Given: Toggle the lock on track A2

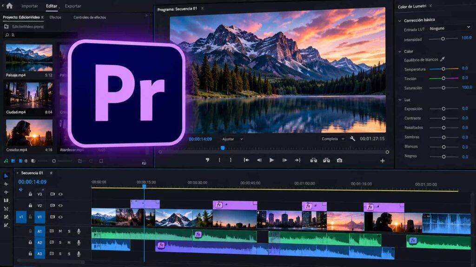Looking at the screenshot, I should (x=30, y=242).
